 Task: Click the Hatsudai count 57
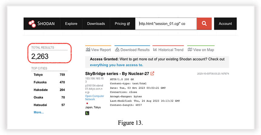pos(63,105)
